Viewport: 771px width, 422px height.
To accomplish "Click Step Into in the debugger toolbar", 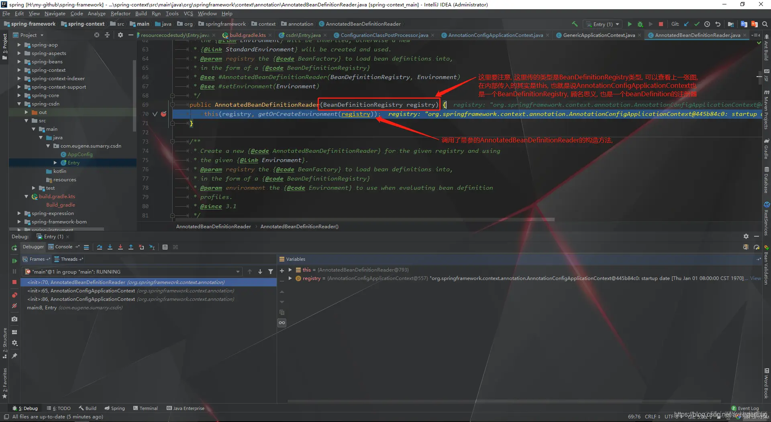I will 110,247.
